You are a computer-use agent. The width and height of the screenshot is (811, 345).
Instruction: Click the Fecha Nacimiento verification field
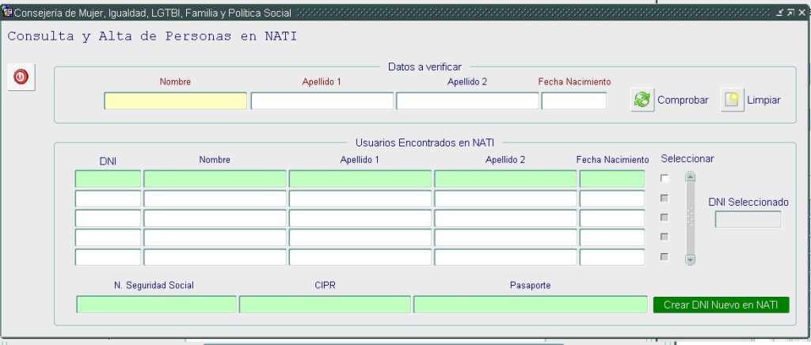click(x=573, y=101)
